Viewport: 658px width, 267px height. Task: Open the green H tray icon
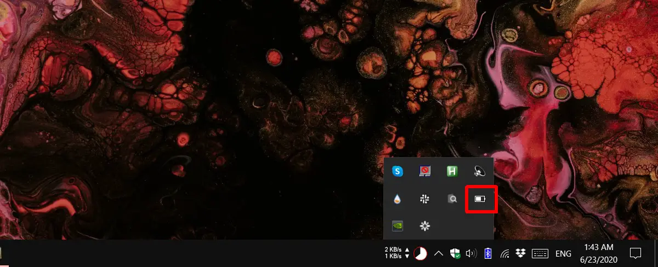pyautogui.click(x=452, y=171)
